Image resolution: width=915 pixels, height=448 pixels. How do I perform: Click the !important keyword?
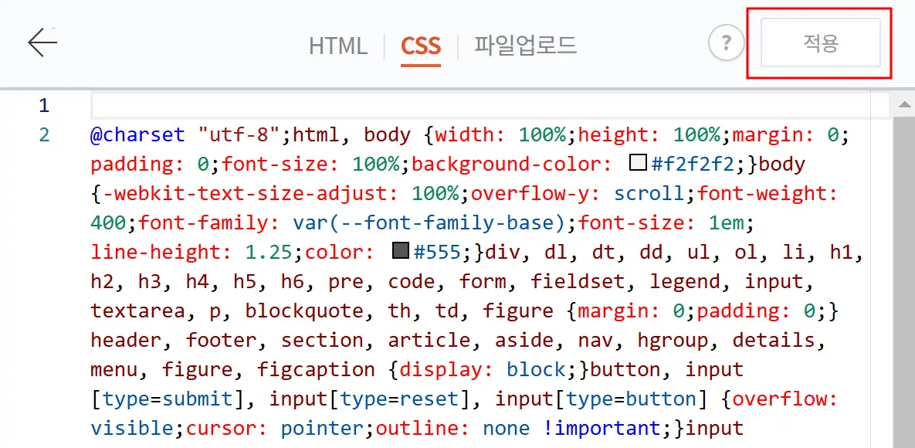603,428
